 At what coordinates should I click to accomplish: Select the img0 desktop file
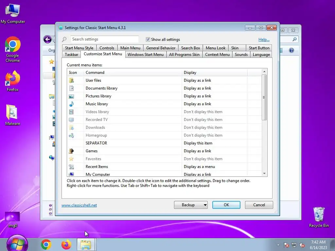[12, 219]
